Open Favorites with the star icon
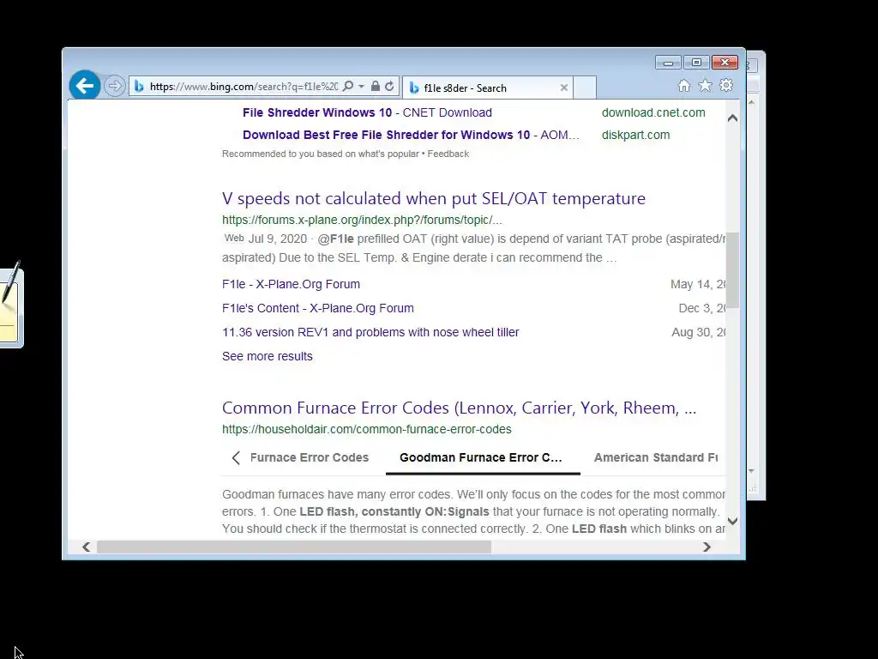This screenshot has height=659, width=878. tap(705, 85)
